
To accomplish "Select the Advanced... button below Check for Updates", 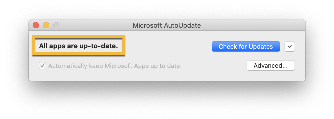I will pos(270,65).
